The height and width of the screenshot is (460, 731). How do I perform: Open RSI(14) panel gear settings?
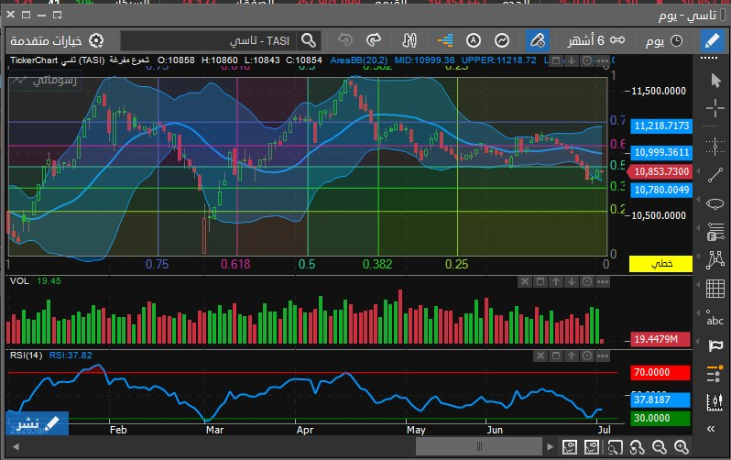[x=587, y=356]
